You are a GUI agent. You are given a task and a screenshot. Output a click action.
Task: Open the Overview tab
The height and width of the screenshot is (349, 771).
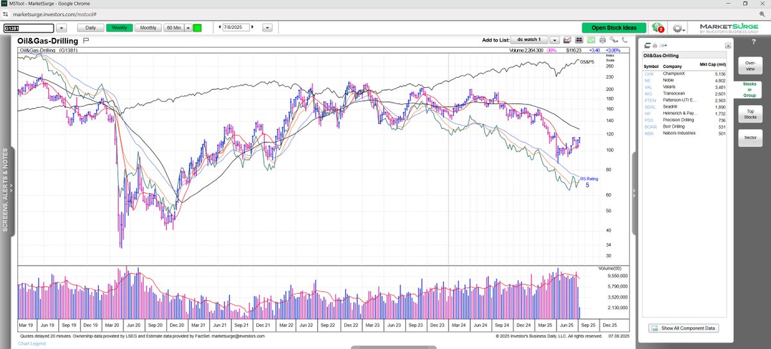pos(750,65)
